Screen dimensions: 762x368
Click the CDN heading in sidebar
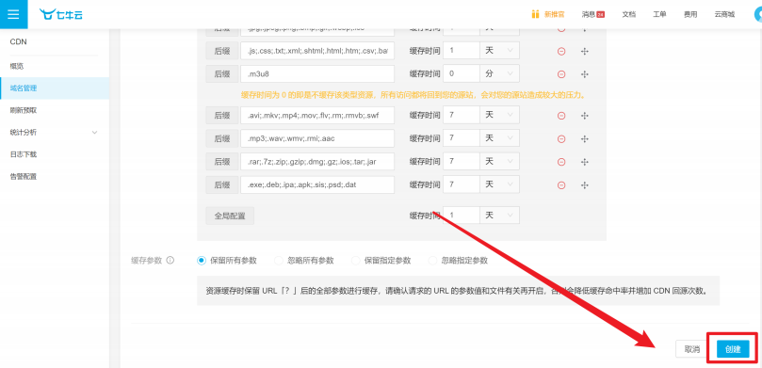[x=19, y=41]
